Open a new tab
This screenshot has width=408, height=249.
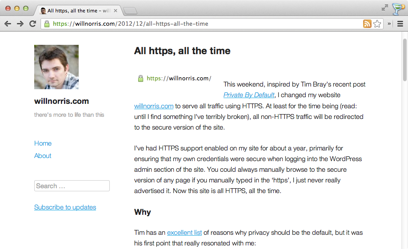[x=130, y=11]
